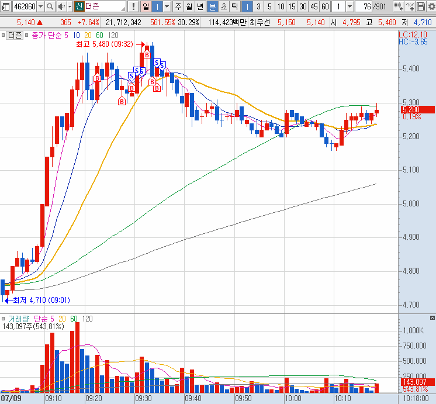Screen dimensions: 436x404
Task: Select the 30 minute interval button
Action: [x=303, y=7]
